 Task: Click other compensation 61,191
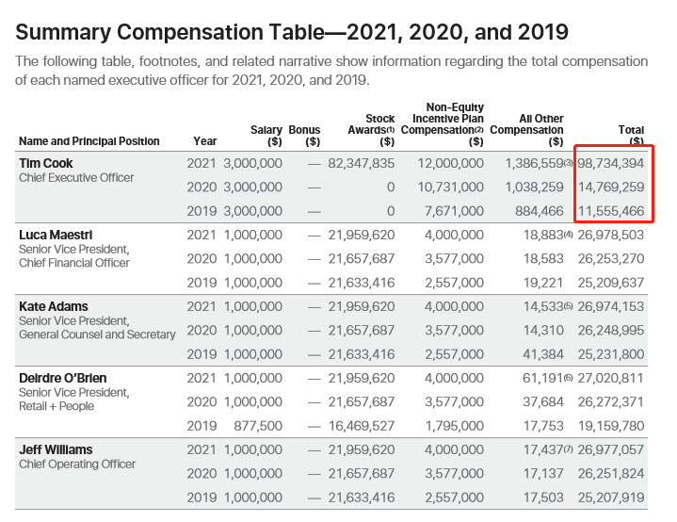(x=542, y=378)
